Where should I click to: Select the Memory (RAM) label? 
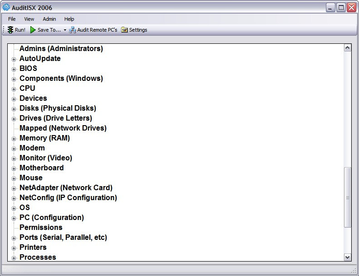[x=44, y=138]
